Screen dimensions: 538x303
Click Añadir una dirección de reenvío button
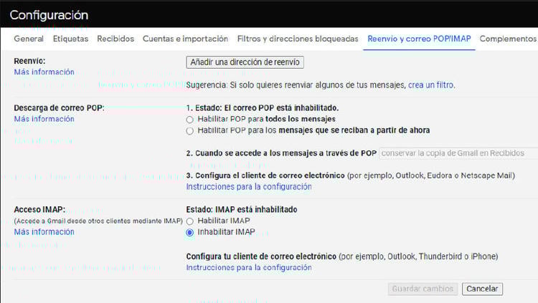tap(245, 62)
